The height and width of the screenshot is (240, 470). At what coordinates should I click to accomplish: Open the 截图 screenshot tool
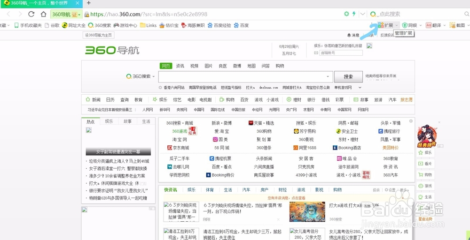point(458,25)
